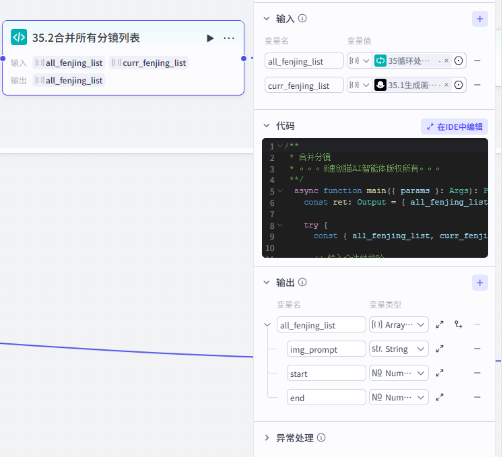Run the 35.2 code node test

tap(210, 38)
